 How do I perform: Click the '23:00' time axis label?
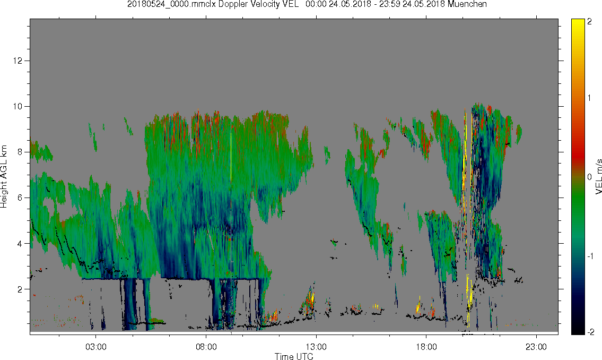point(536,347)
